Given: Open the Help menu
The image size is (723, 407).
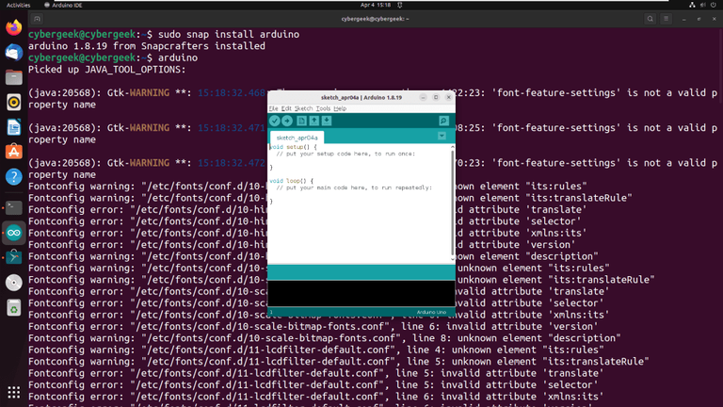Looking at the screenshot, I should pyautogui.click(x=340, y=108).
